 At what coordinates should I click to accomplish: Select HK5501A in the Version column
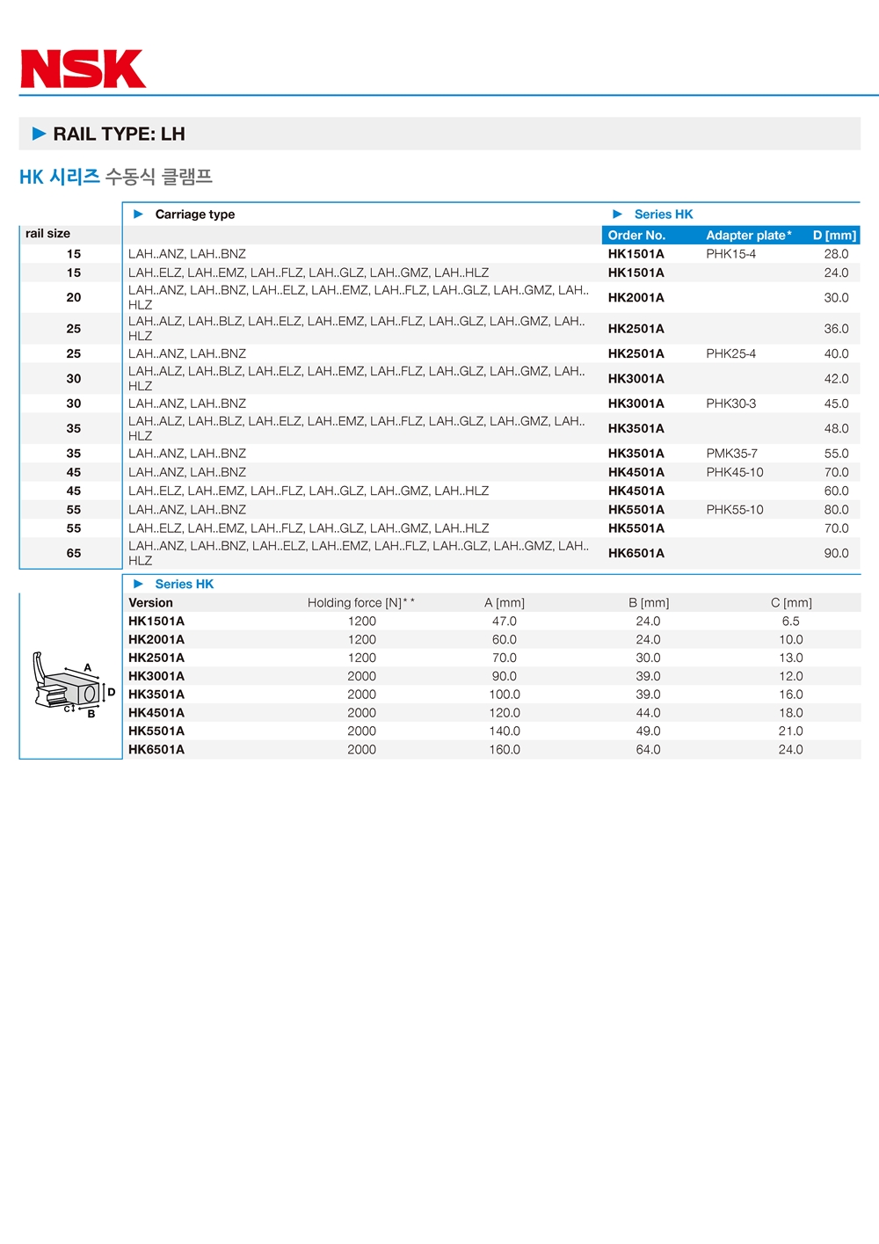(x=156, y=731)
